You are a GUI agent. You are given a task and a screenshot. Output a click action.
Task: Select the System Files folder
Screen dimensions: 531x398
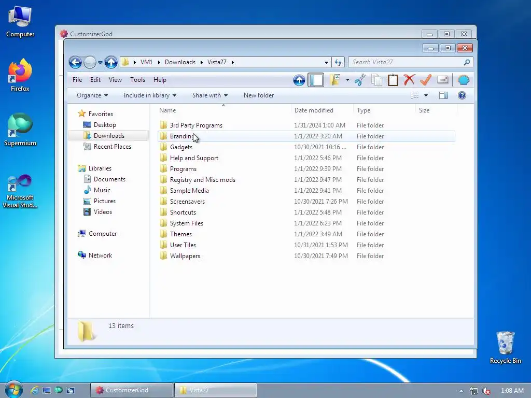(x=306, y=223)
